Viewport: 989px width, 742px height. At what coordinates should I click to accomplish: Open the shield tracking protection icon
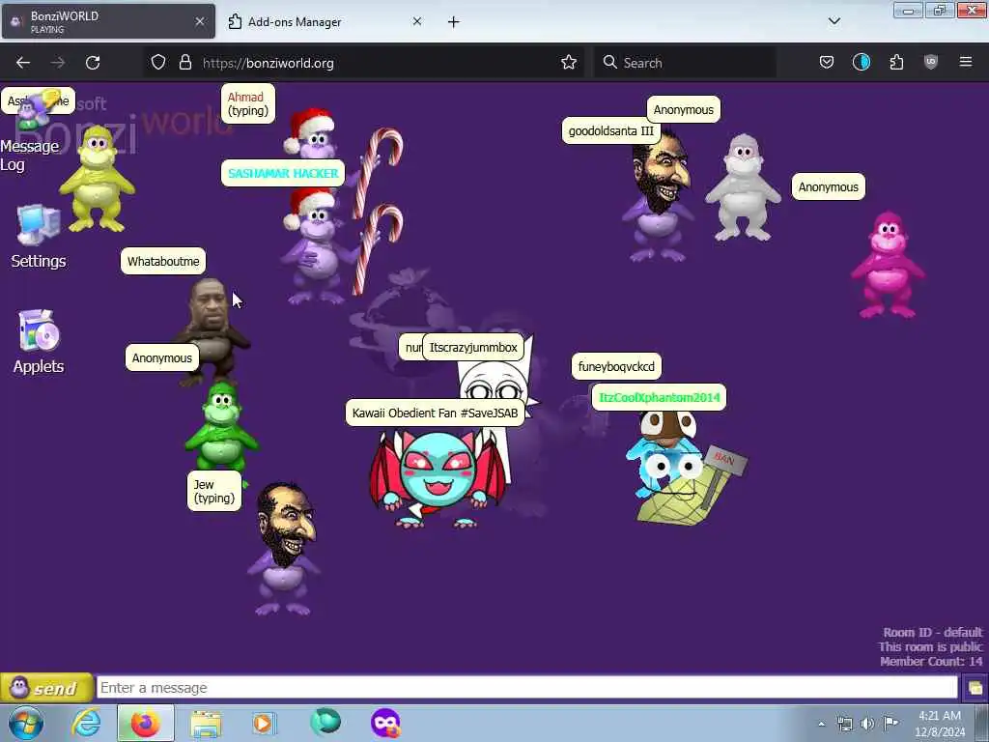(x=158, y=63)
